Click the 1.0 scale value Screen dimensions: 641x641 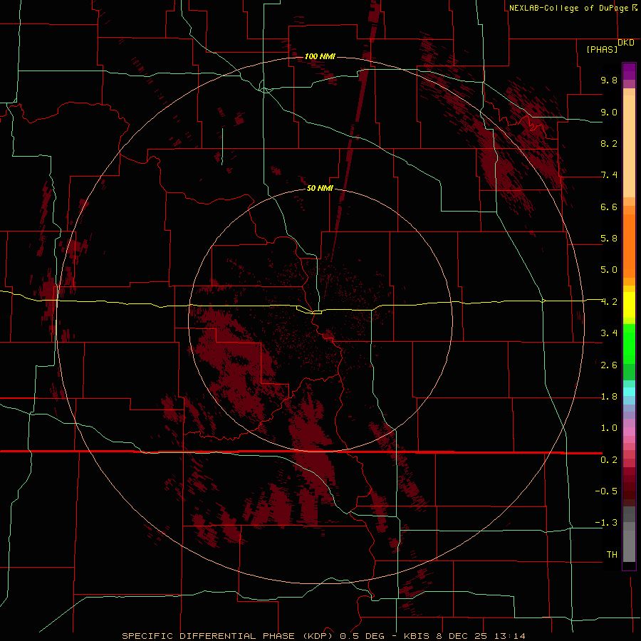pos(609,428)
